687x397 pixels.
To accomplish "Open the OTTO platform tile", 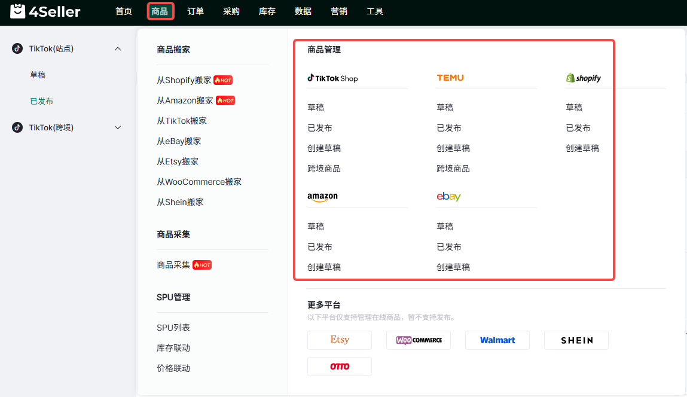I will pos(339,367).
